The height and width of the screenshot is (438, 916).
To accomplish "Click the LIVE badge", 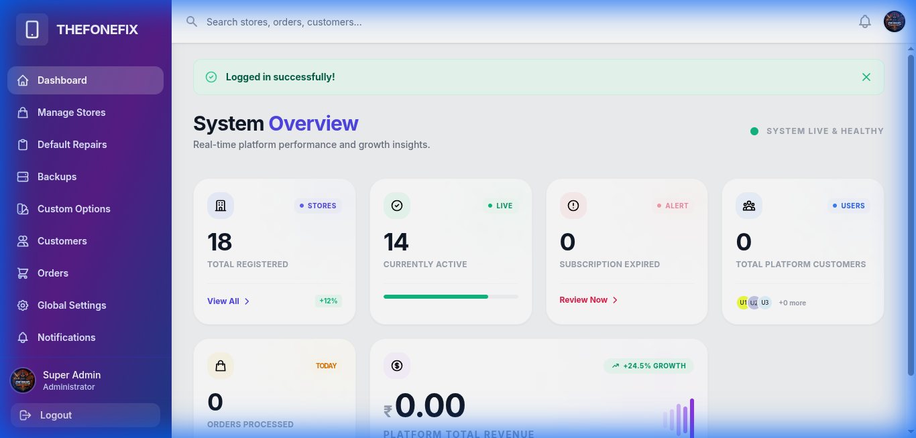I will click(500, 206).
